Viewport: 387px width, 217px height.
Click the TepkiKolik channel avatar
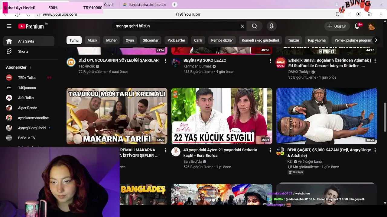coord(71,62)
